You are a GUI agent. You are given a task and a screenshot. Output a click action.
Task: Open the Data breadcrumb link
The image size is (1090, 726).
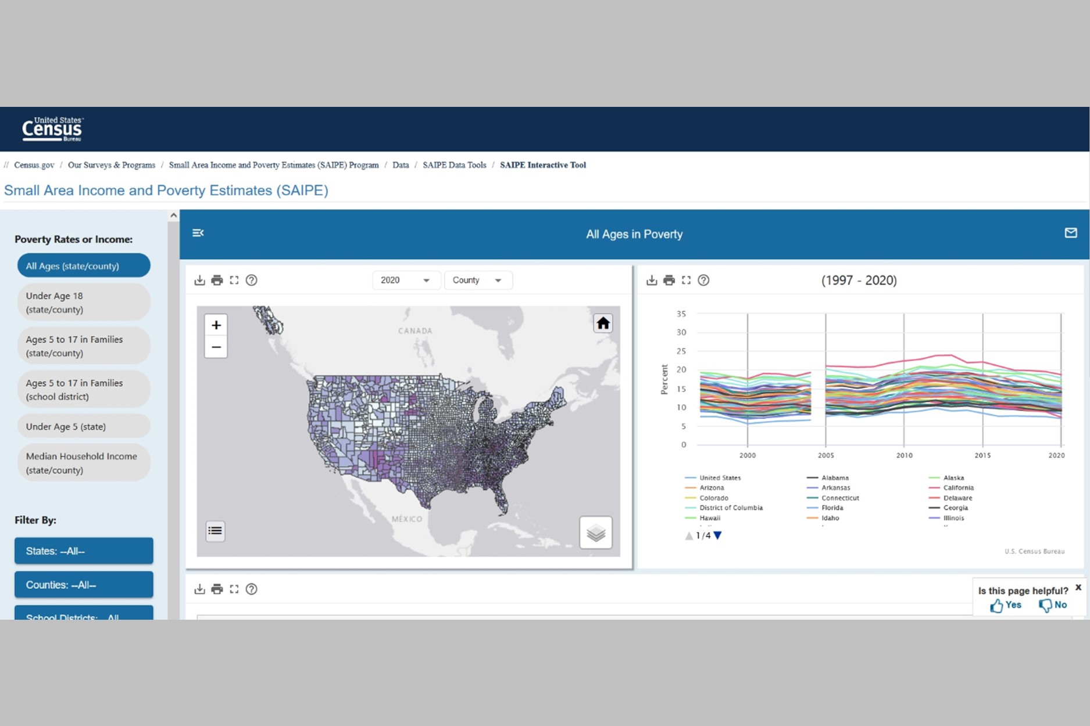tap(401, 165)
